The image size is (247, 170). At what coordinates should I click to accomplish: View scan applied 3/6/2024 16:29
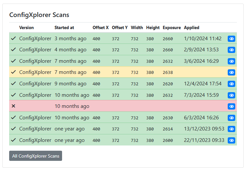231,61
